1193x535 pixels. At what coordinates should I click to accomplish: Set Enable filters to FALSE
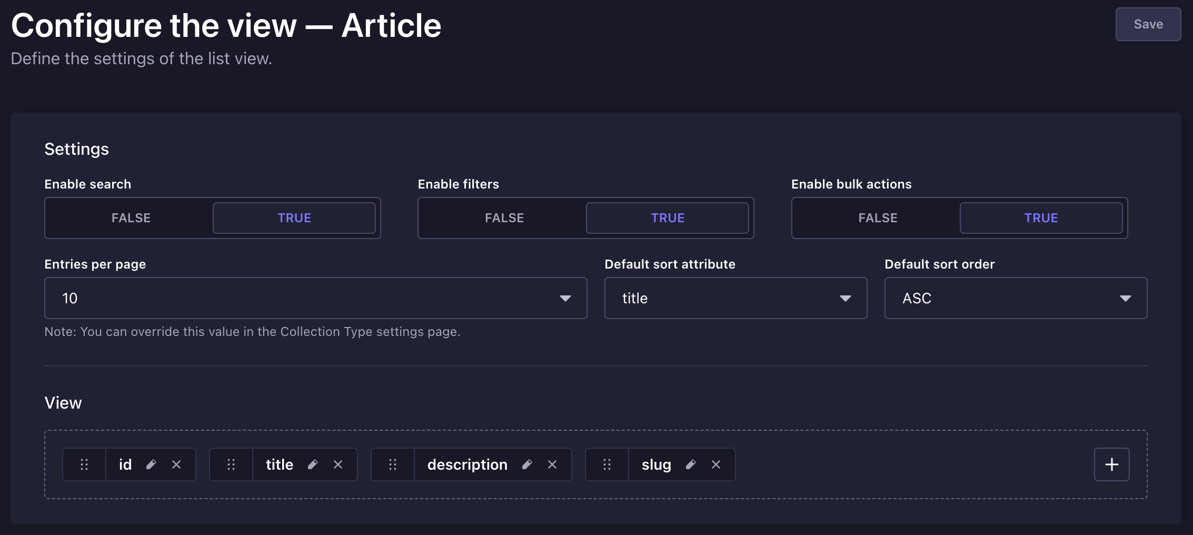pyautogui.click(x=504, y=217)
